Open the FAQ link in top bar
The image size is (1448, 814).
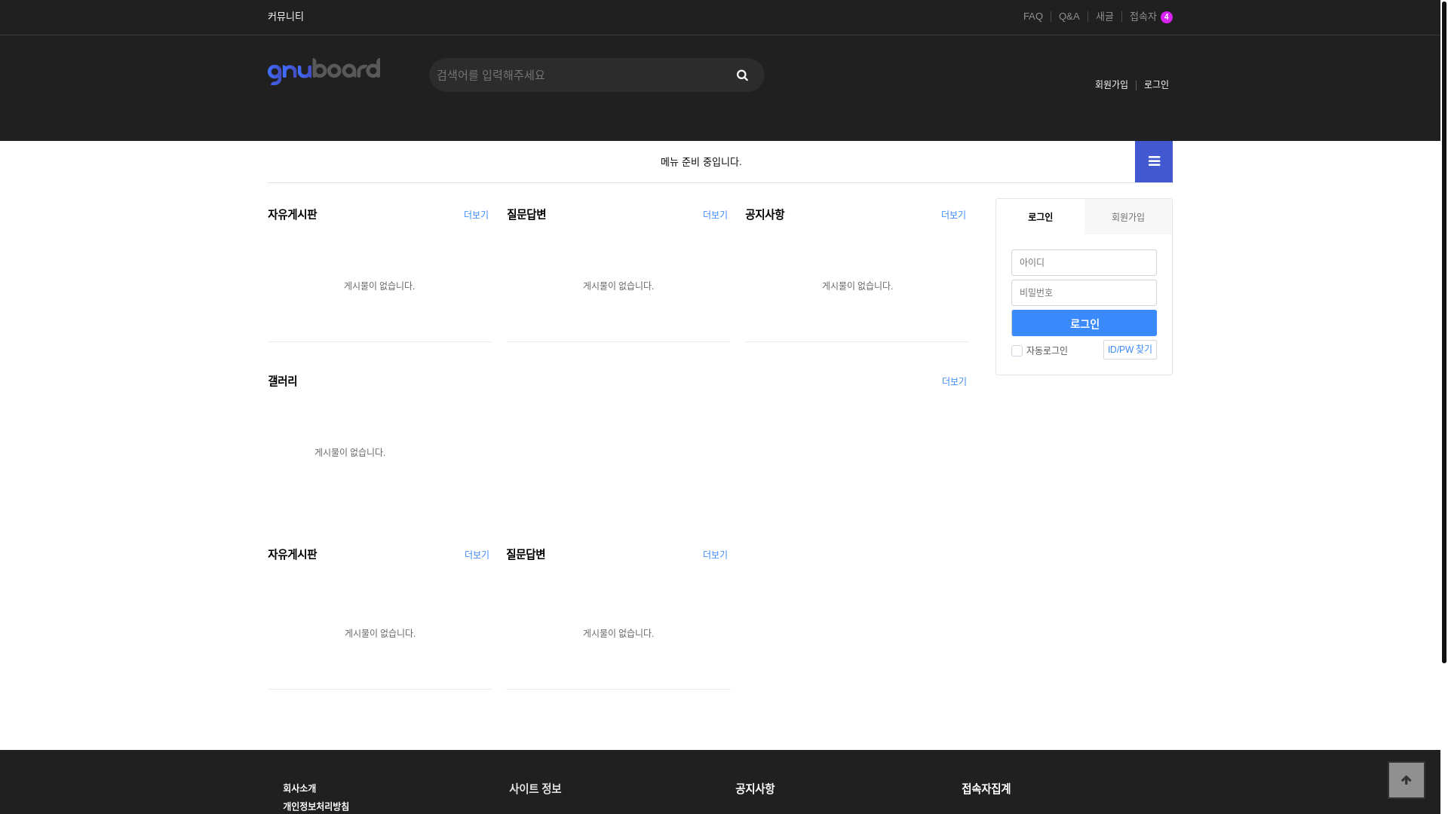[x=1033, y=17]
